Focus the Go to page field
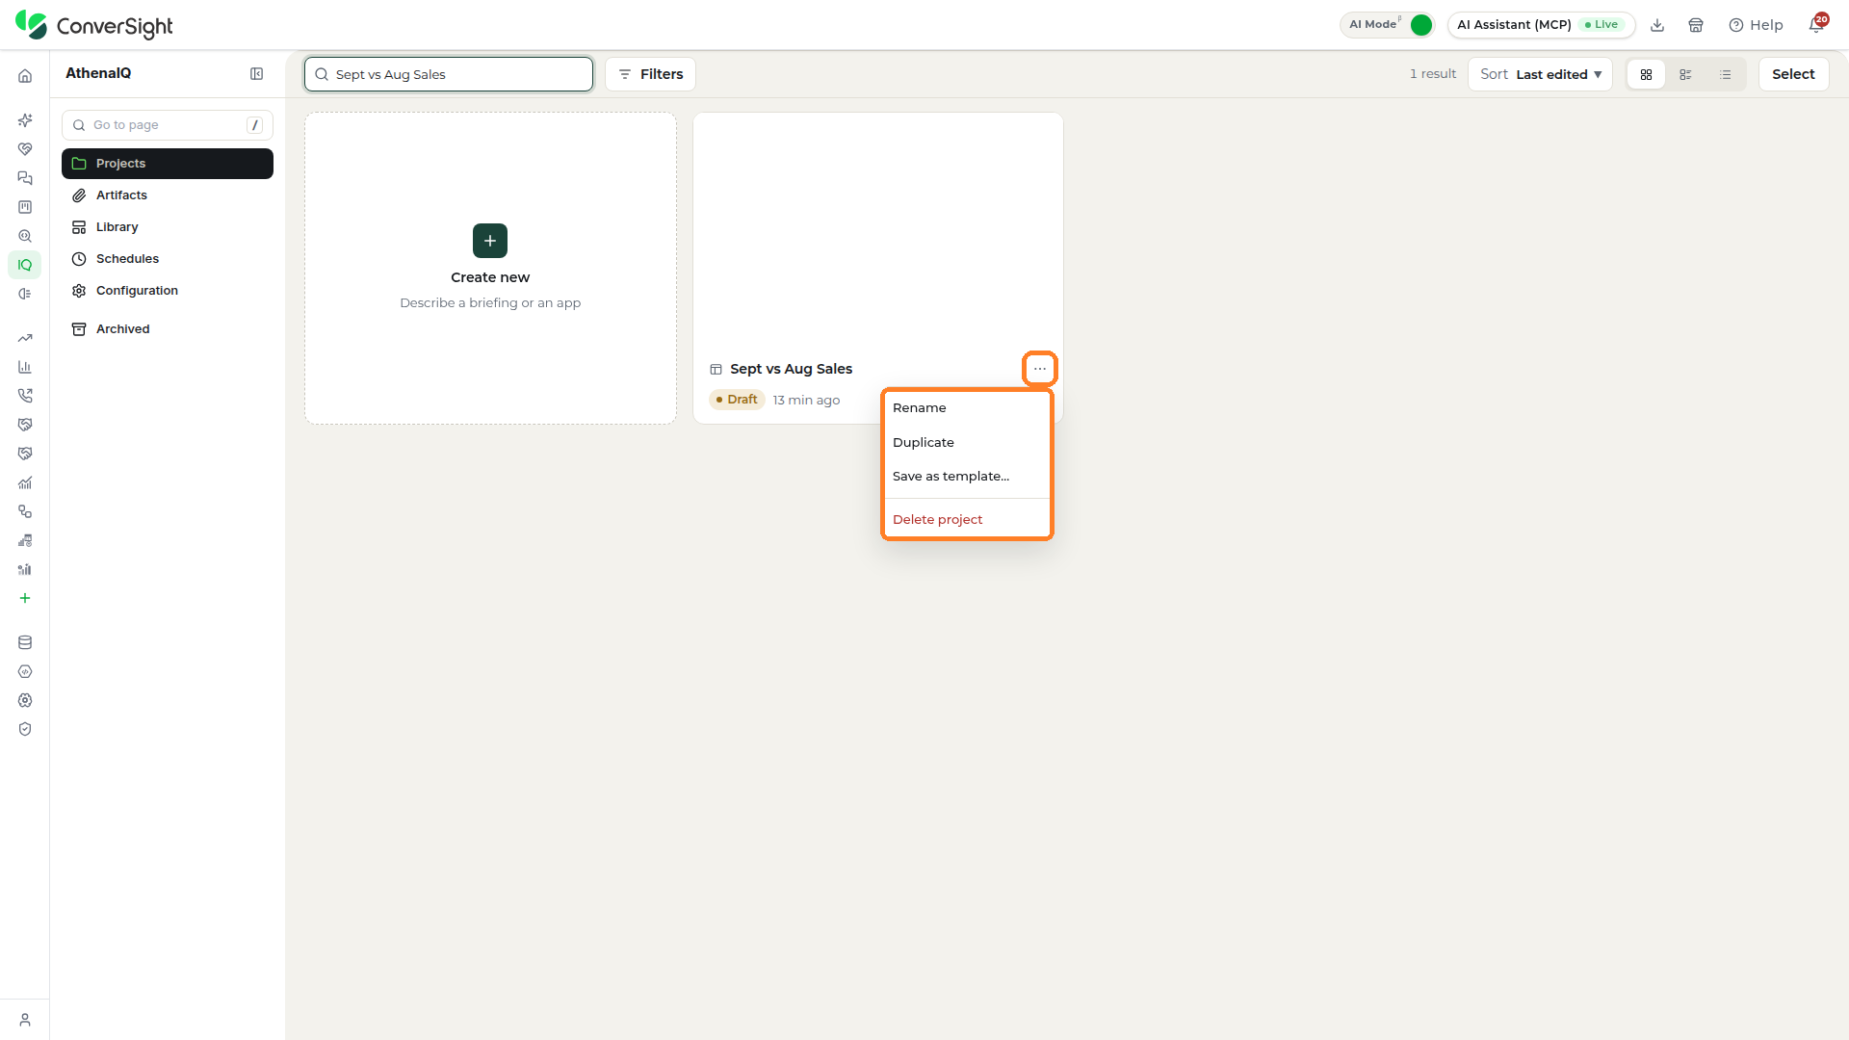 [168, 125]
